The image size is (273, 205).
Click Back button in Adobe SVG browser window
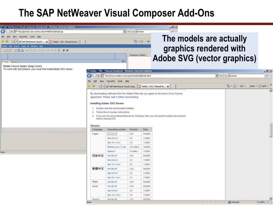point(89,76)
